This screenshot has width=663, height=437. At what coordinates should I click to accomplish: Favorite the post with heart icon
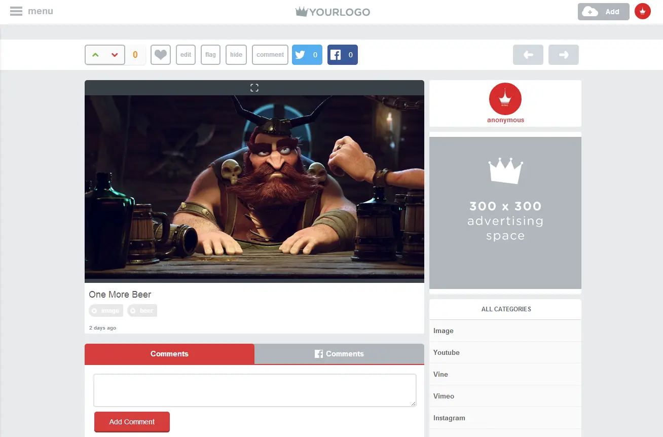(x=161, y=55)
